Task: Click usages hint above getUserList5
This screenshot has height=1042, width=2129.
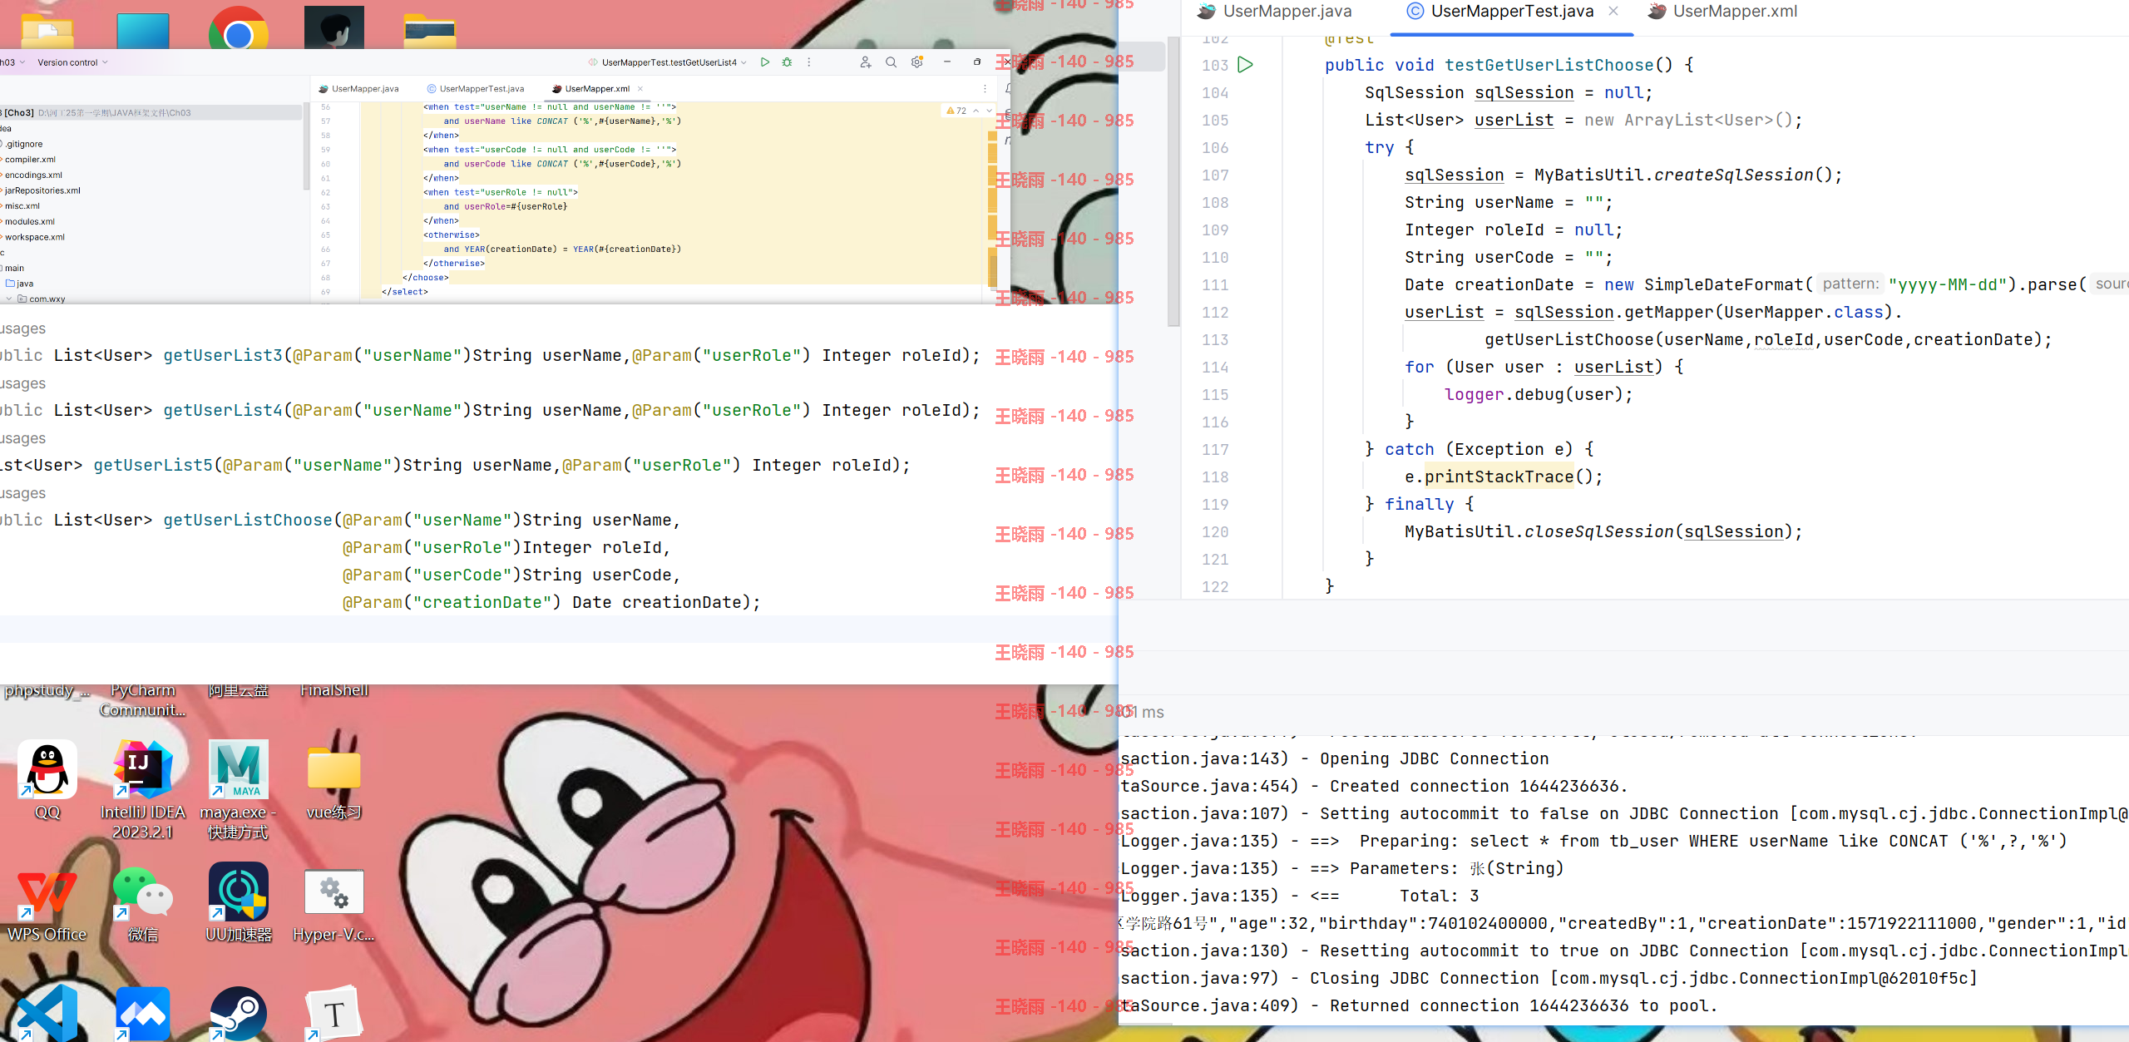Action: (22, 438)
